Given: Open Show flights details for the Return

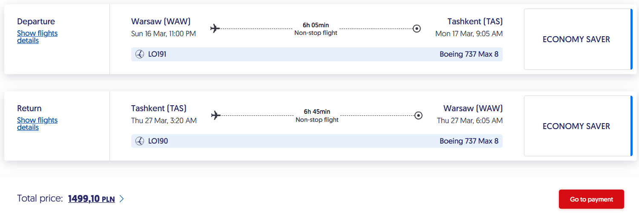Looking at the screenshot, I should point(37,124).
